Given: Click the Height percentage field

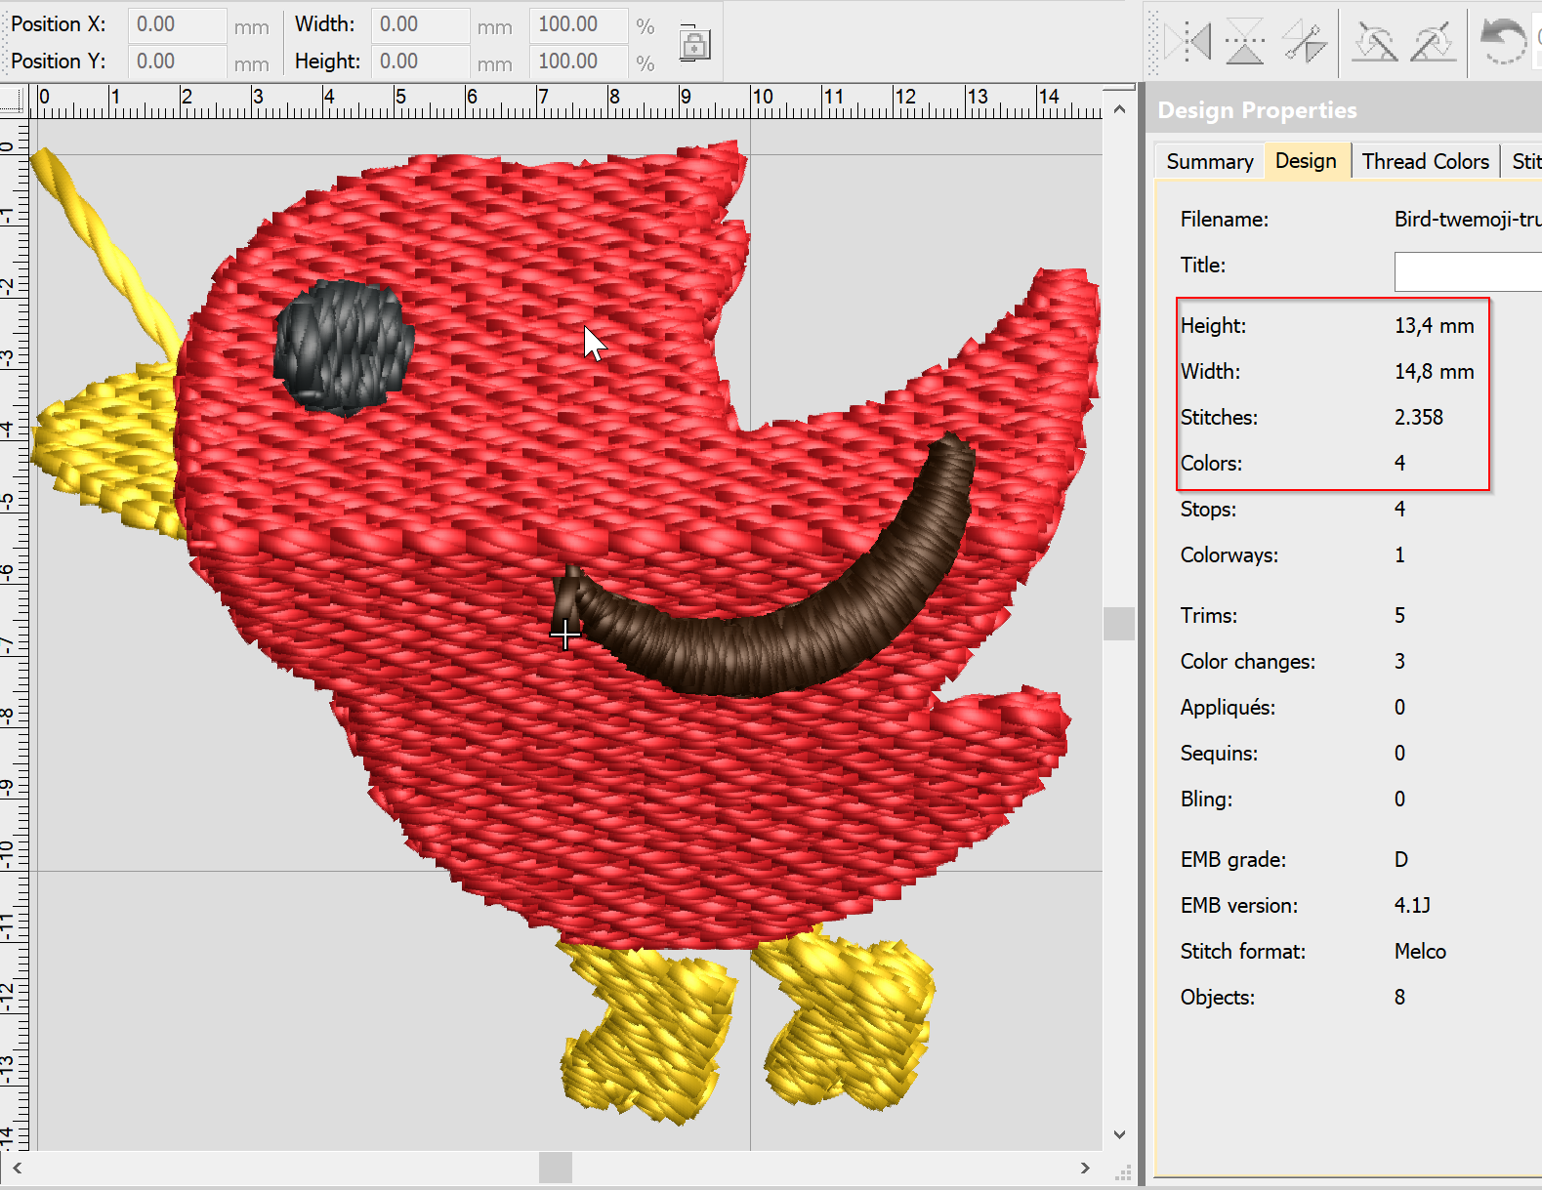Looking at the screenshot, I should click(578, 62).
